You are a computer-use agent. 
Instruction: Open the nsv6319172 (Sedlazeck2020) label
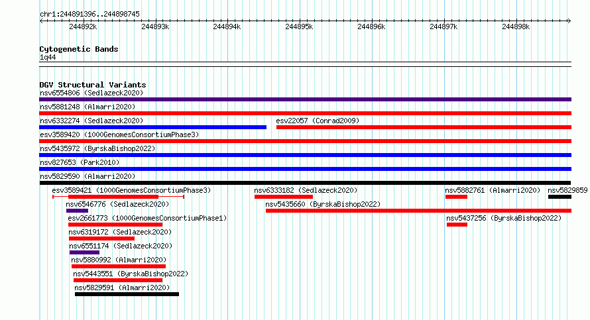(x=120, y=232)
